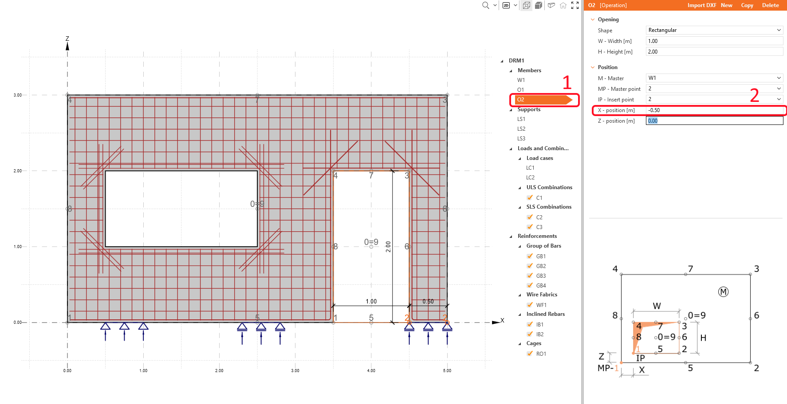Open the M - Master dropdown set to W1

point(714,78)
